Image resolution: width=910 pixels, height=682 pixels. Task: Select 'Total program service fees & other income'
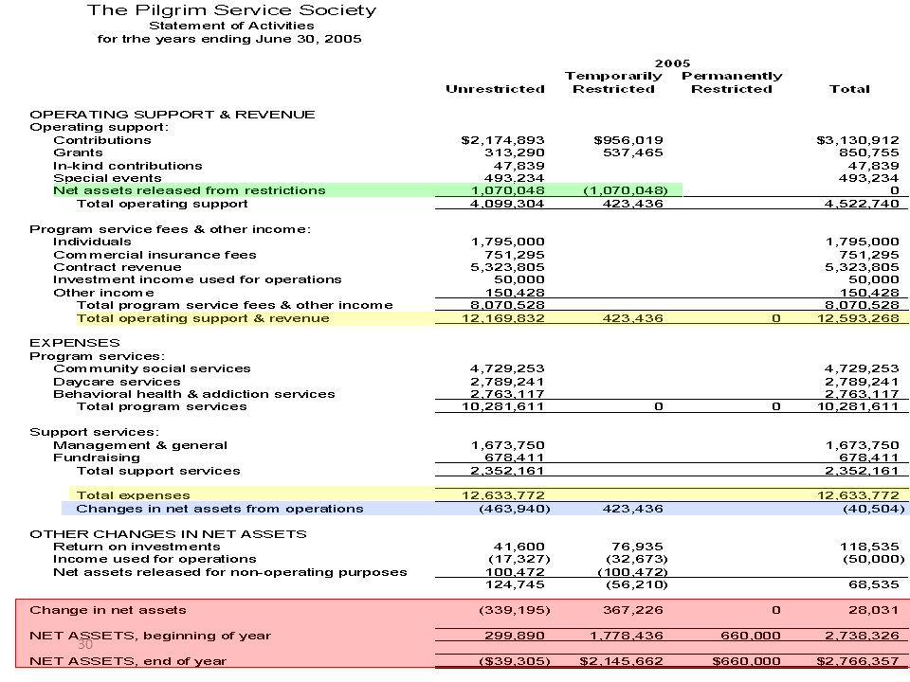tap(235, 304)
